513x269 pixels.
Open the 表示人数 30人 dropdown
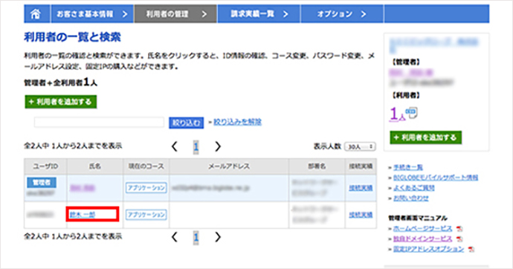[x=360, y=146]
